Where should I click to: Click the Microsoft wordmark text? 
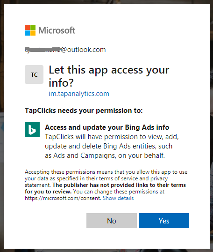pyautogui.click(x=57, y=30)
